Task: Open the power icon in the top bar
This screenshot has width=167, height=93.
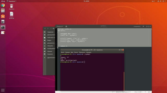Action: pos(163,1)
